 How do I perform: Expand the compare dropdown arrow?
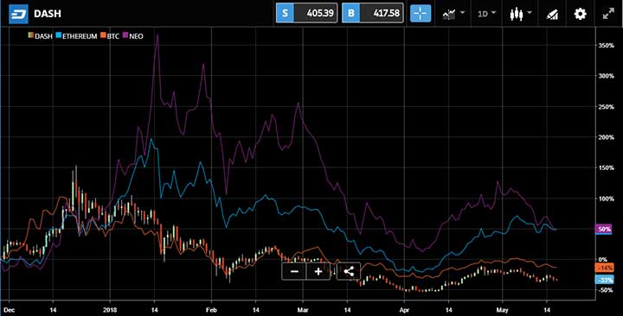tap(462, 13)
